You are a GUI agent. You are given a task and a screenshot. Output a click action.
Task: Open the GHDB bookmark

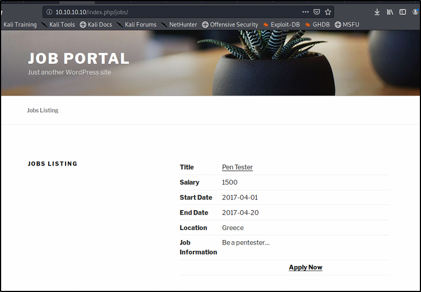(317, 25)
